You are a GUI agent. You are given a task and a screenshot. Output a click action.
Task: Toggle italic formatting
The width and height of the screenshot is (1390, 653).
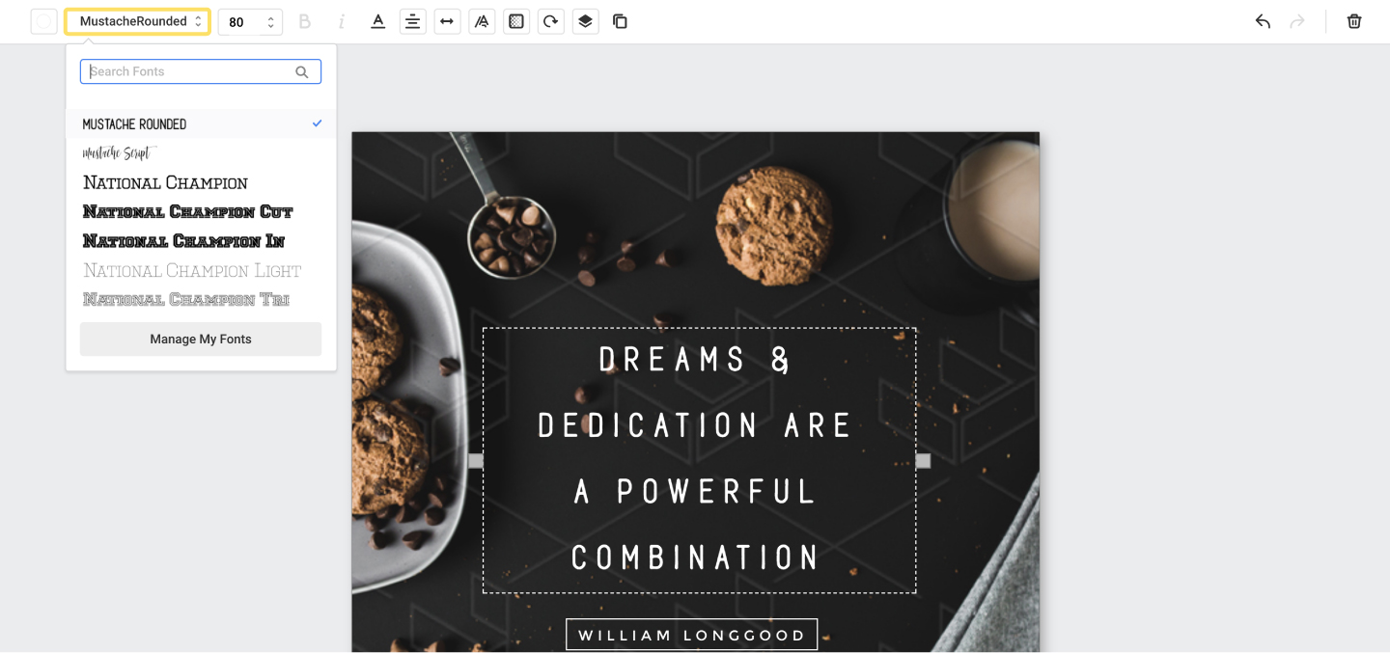[x=341, y=20]
